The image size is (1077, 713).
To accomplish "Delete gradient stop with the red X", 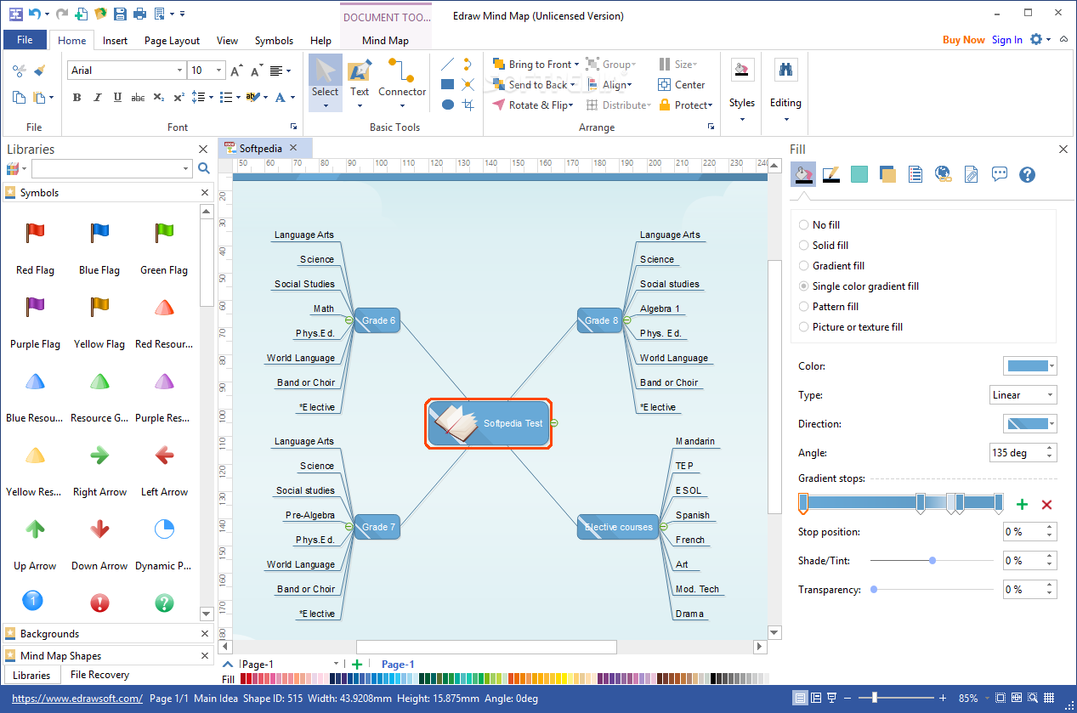I will tap(1046, 504).
